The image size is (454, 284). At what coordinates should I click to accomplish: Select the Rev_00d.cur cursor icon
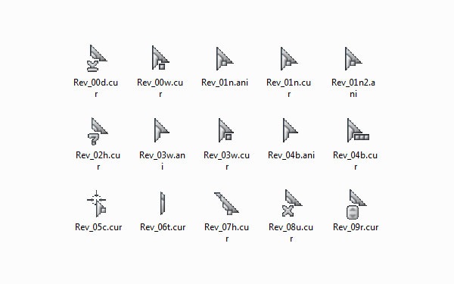[x=97, y=58]
